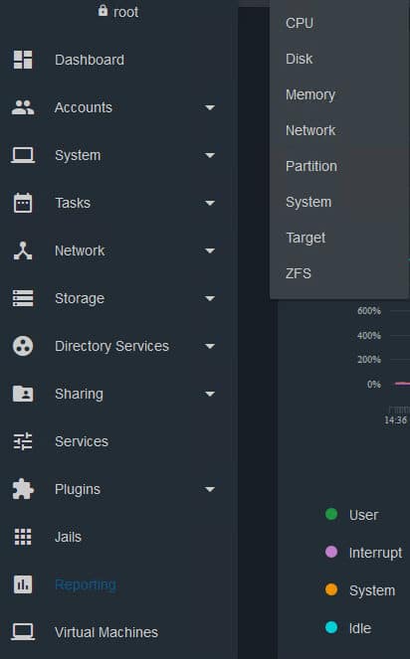Expand the Storage submenu arrow
The height and width of the screenshot is (659, 410).
pos(210,299)
